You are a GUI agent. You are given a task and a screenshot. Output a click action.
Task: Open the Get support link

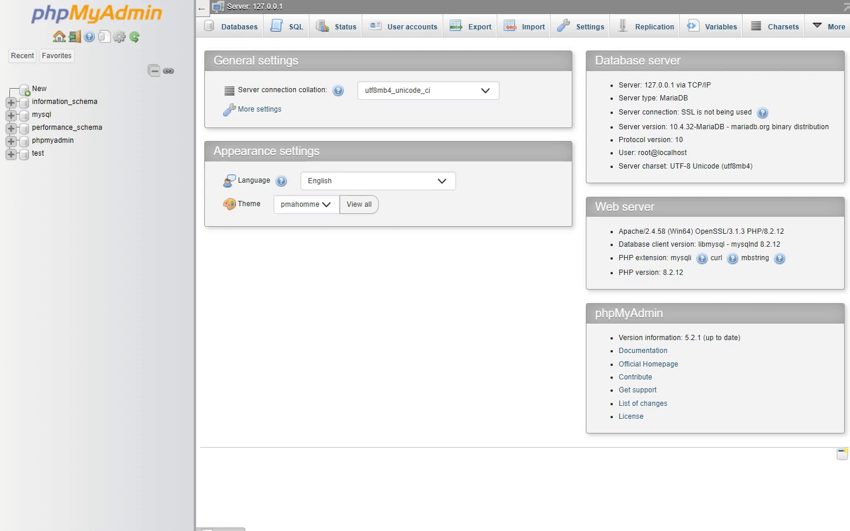pos(637,390)
